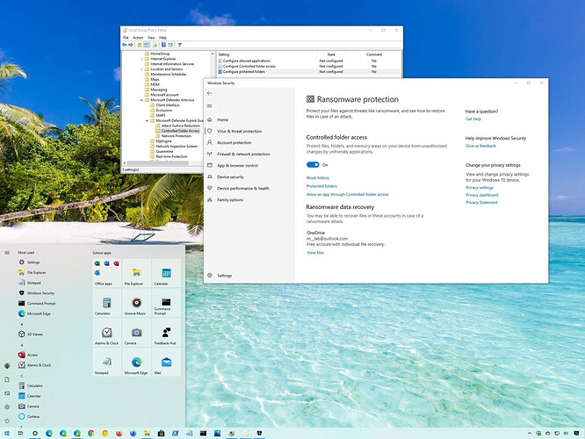Open the Feedback Hub tile
585x439 pixels.
point(167,333)
